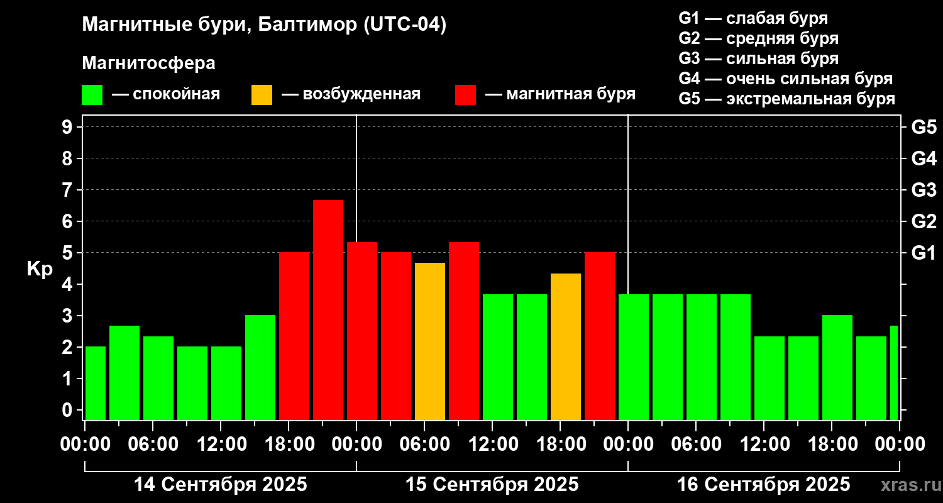Click the 'Магнитосфера' legend heading
Viewport: 943px width, 503px height.
tap(148, 64)
